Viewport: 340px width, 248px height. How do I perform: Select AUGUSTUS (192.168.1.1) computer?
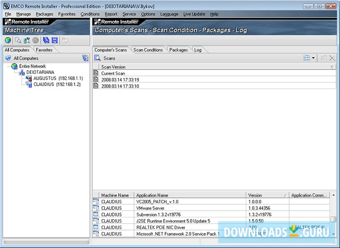[58, 78]
